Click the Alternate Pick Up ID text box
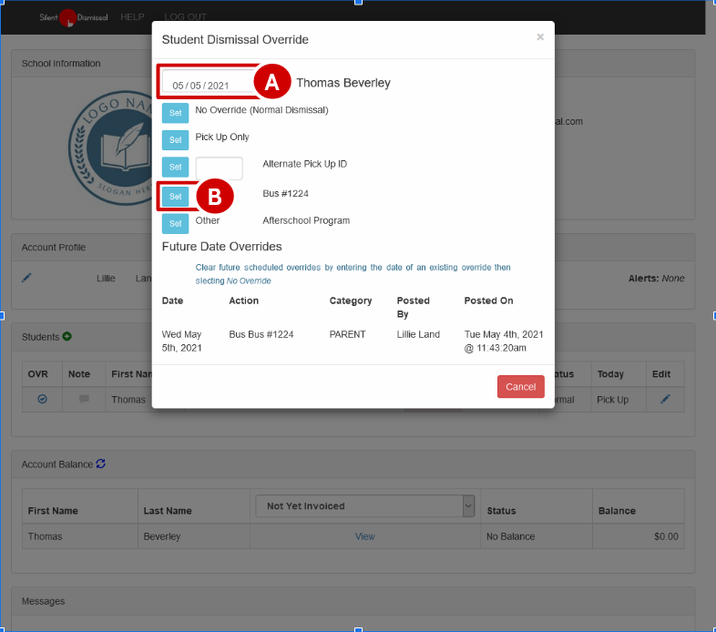Viewport: 716px width, 632px height. pyautogui.click(x=219, y=168)
